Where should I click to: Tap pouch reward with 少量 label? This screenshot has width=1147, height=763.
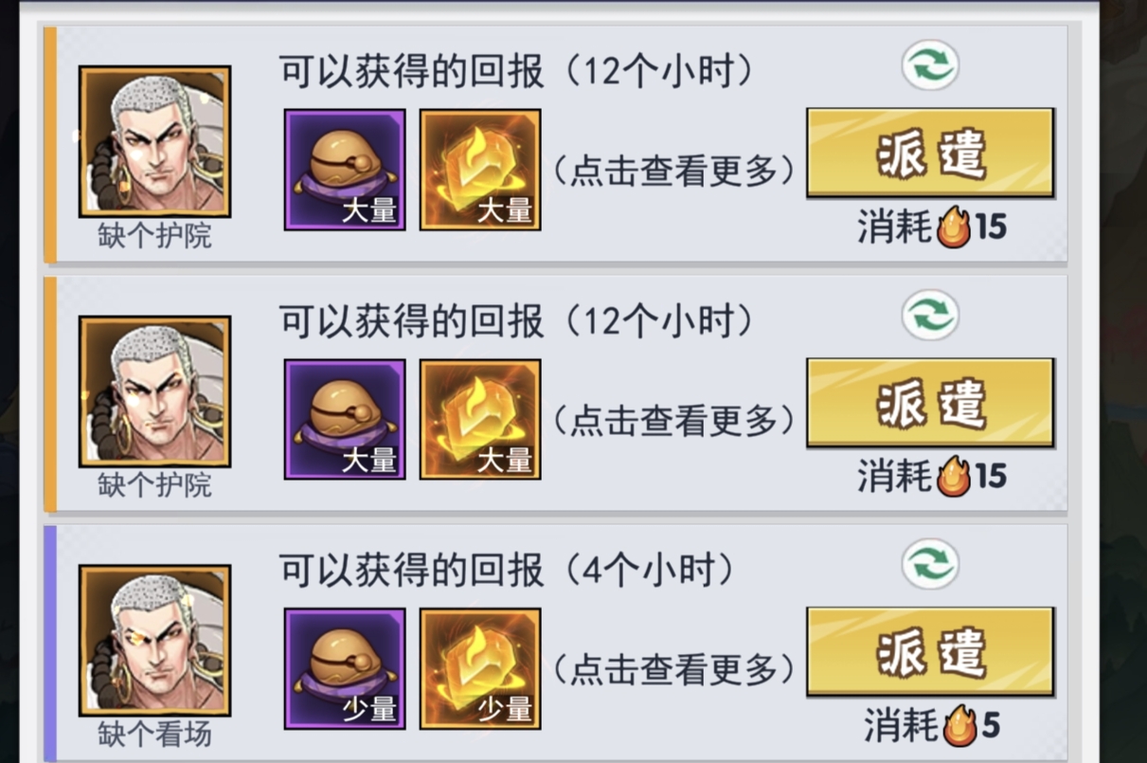pyautogui.click(x=345, y=668)
